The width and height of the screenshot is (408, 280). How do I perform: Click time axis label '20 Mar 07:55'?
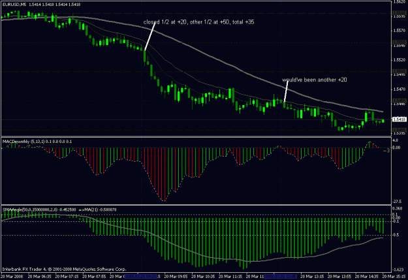tap(94, 276)
